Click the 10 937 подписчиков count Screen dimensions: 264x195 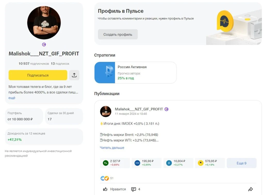(x=34, y=64)
